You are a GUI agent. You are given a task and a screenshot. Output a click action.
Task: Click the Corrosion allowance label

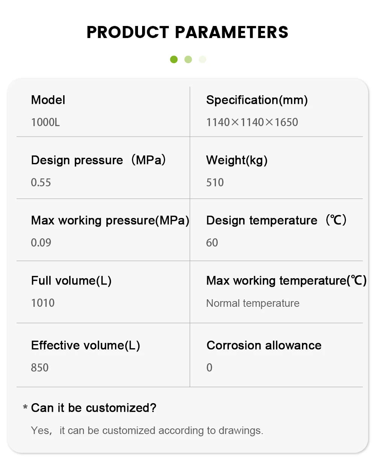pos(264,346)
